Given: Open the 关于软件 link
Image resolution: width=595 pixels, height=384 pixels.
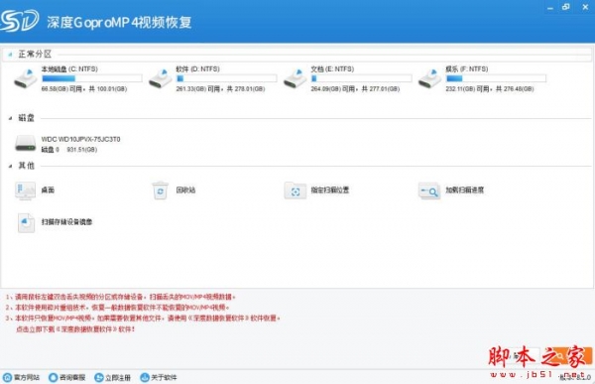Looking at the screenshot, I should (164, 377).
